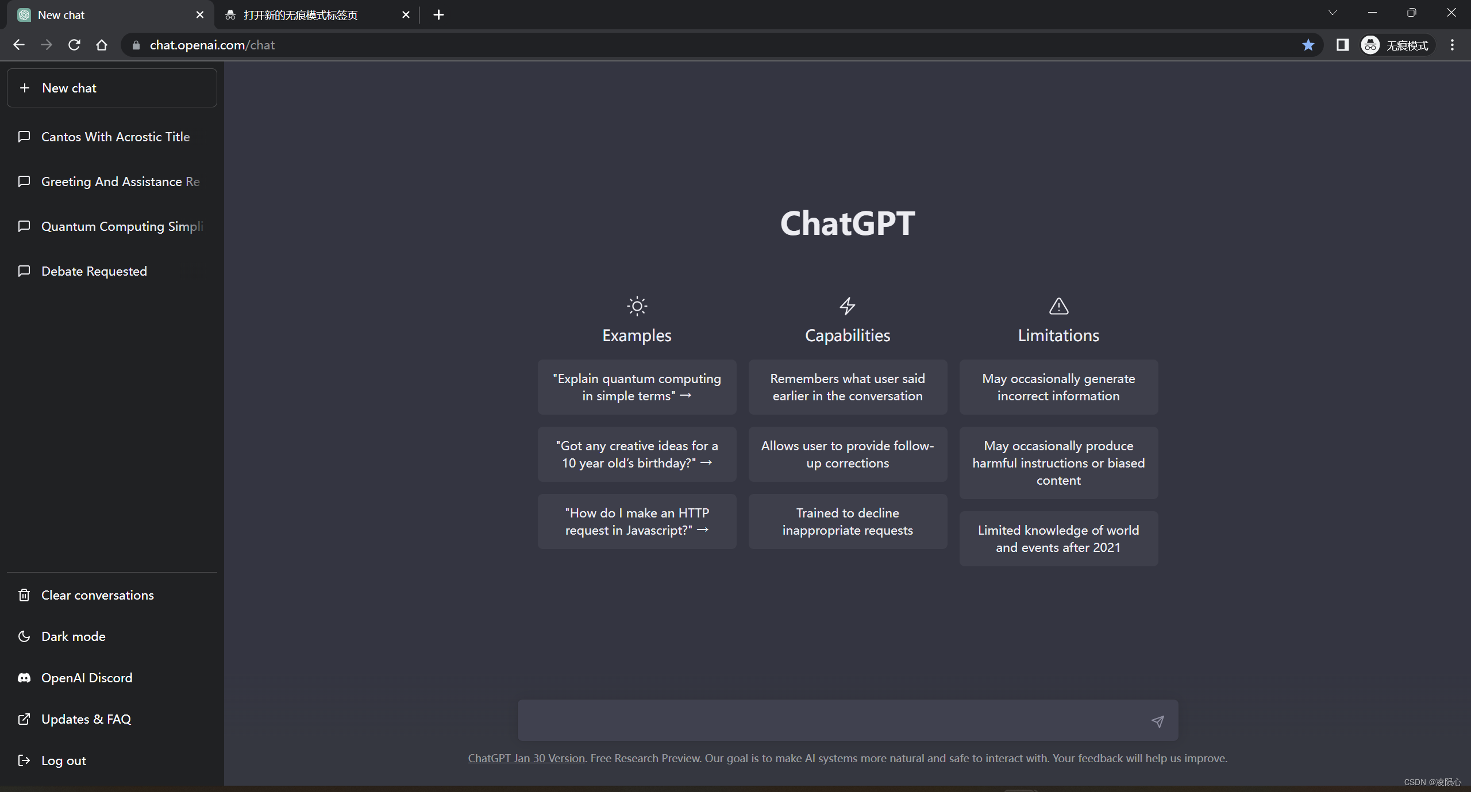This screenshot has width=1471, height=792.
Task: Click "Trained to decline inappropriate requests" card
Action: click(848, 521)
